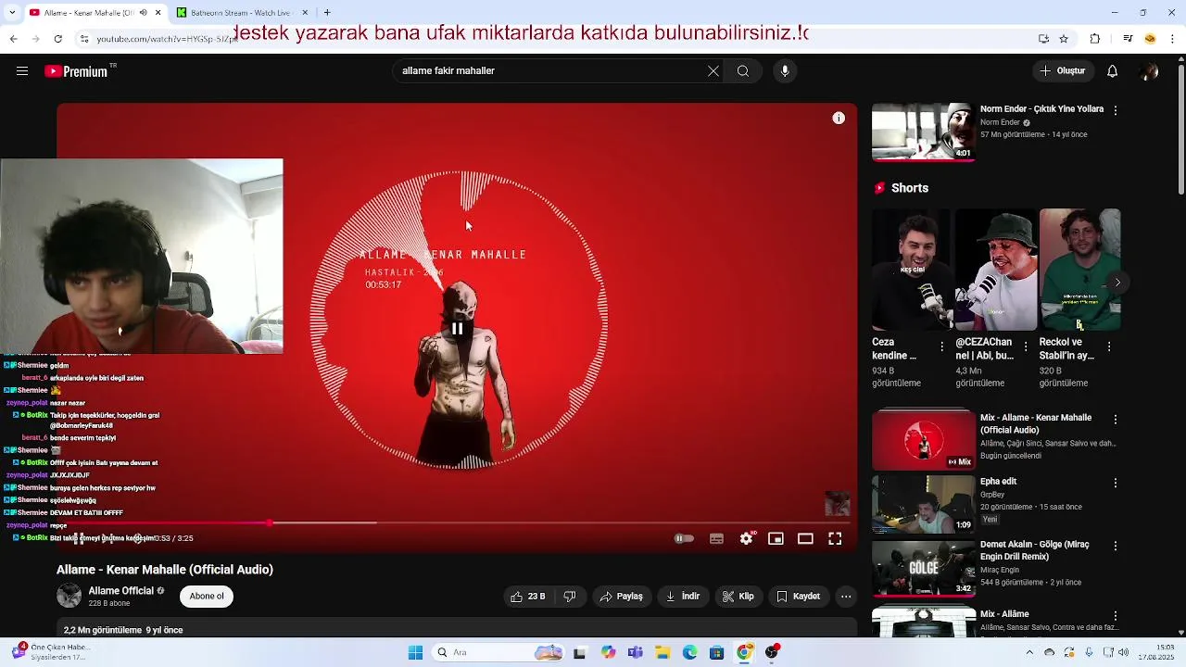Open Windows Start menu

pyautogui.click(x=415, y=653)
